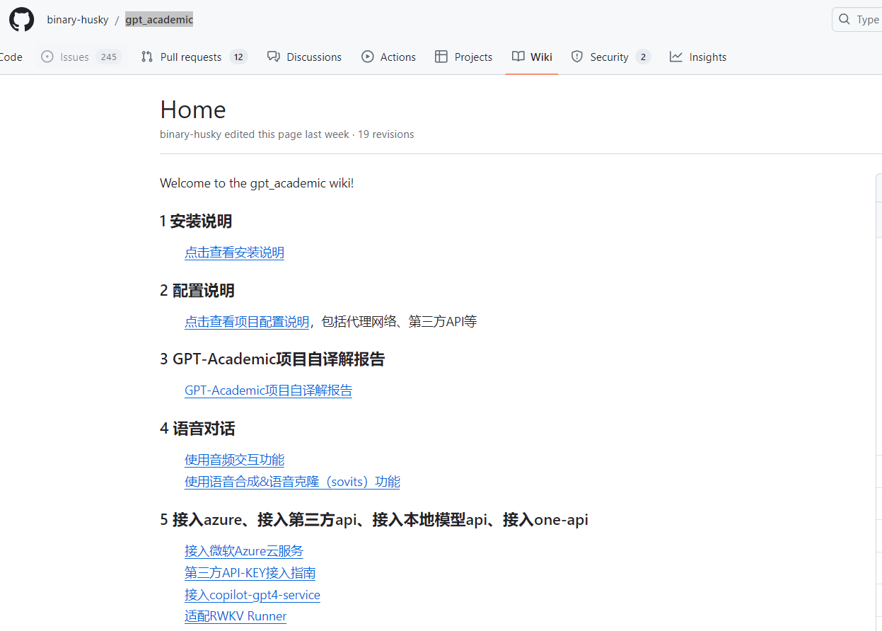The height and width of the screenshot is (631, 882).
Task: Open the Code tab
Action: pos(11,57)
